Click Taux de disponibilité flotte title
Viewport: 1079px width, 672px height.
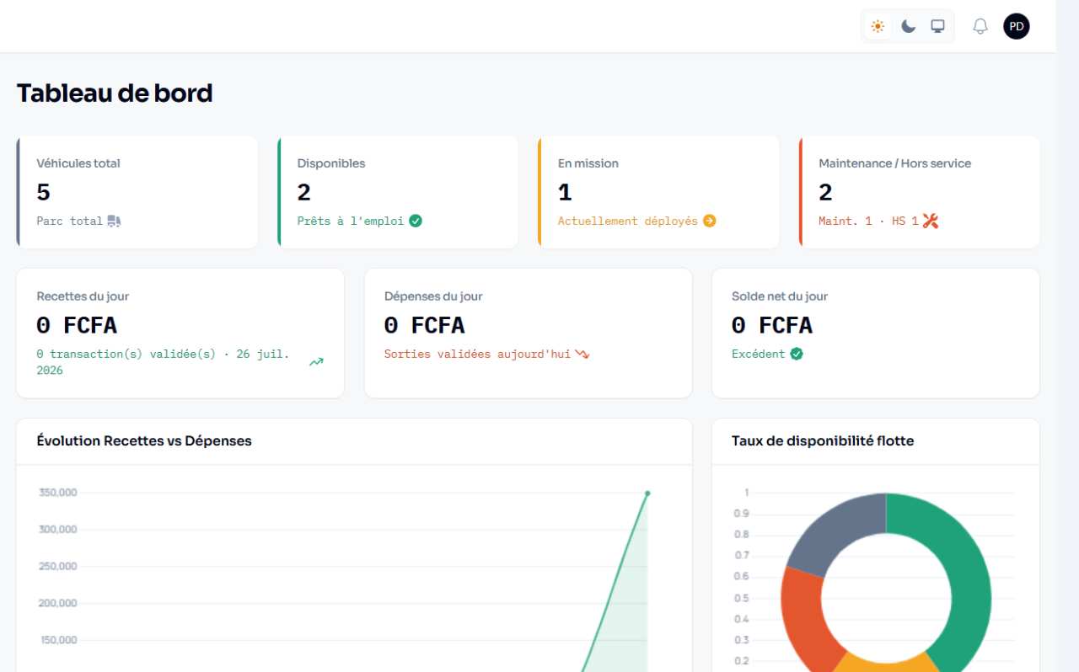[x=823, y=440]
